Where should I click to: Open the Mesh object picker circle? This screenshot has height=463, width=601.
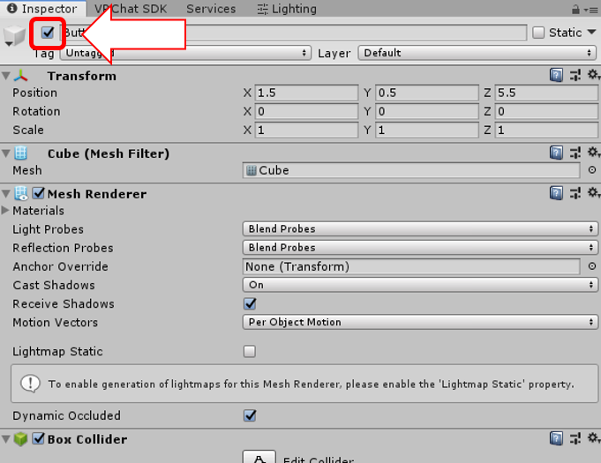(592, 169)
